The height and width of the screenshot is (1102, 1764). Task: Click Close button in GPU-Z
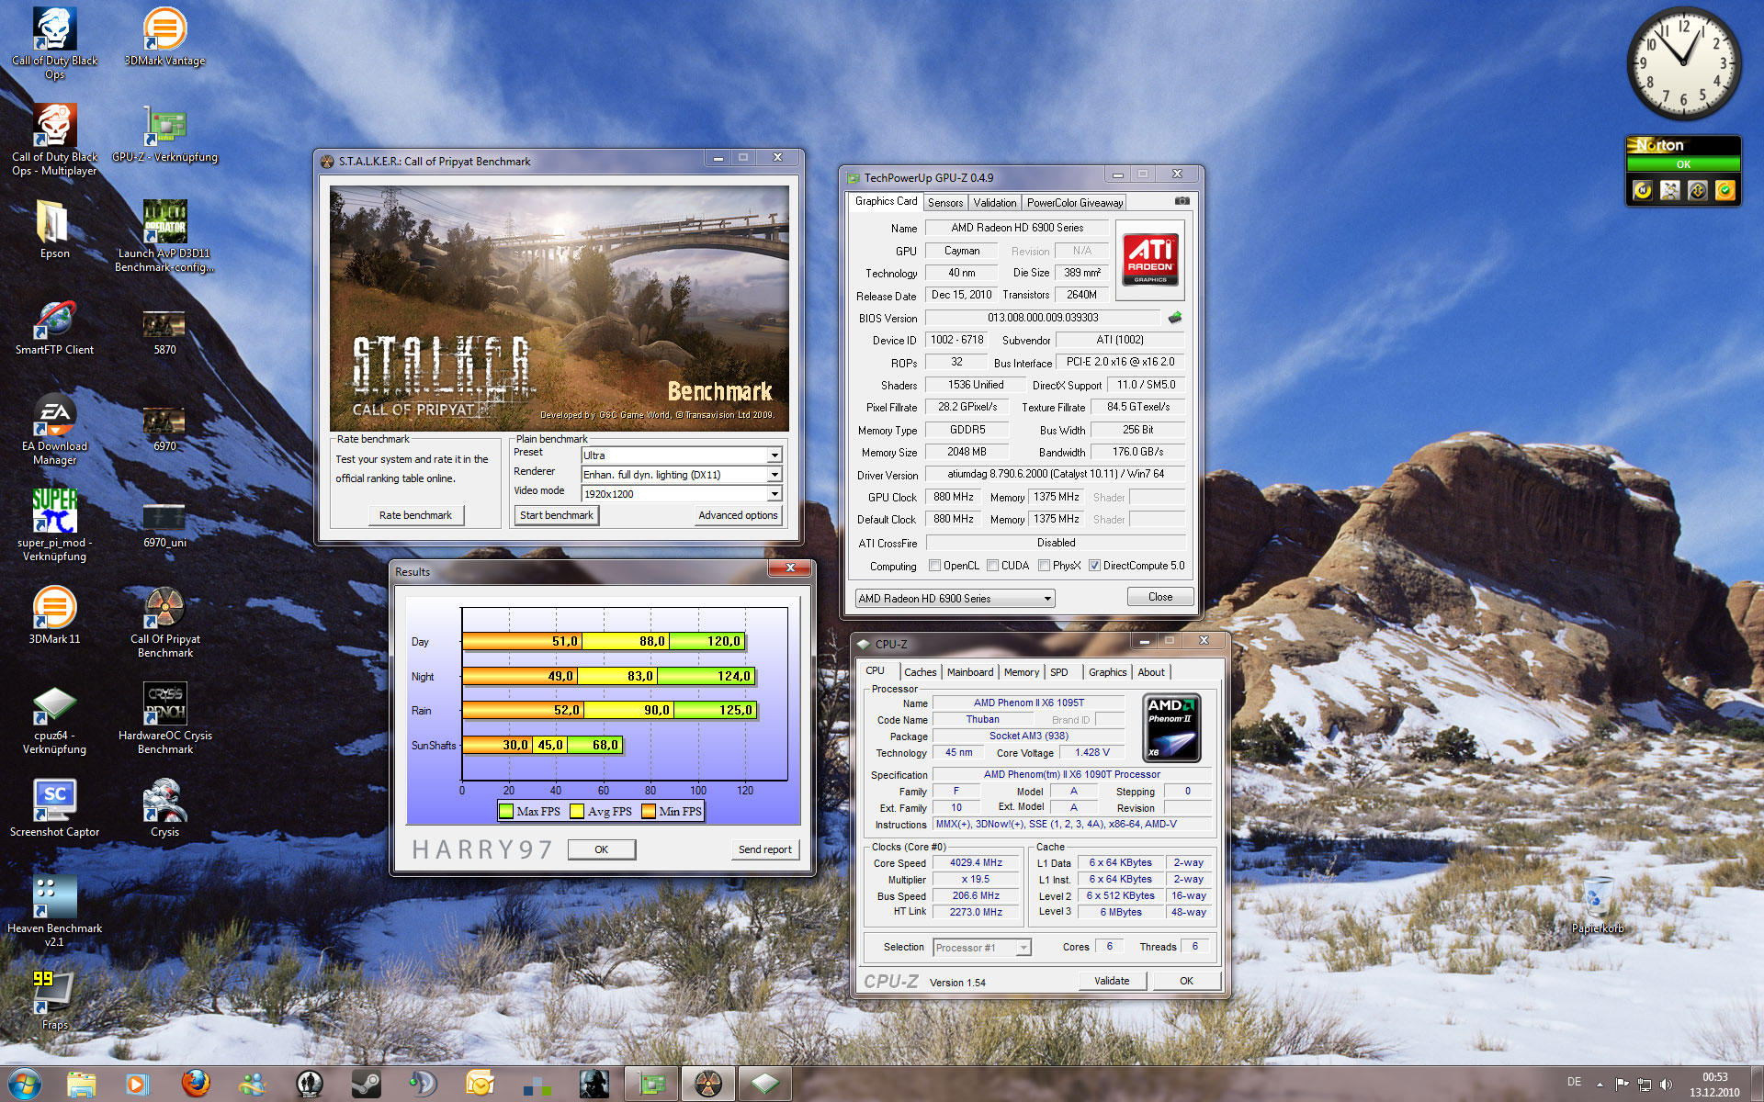1160,597
